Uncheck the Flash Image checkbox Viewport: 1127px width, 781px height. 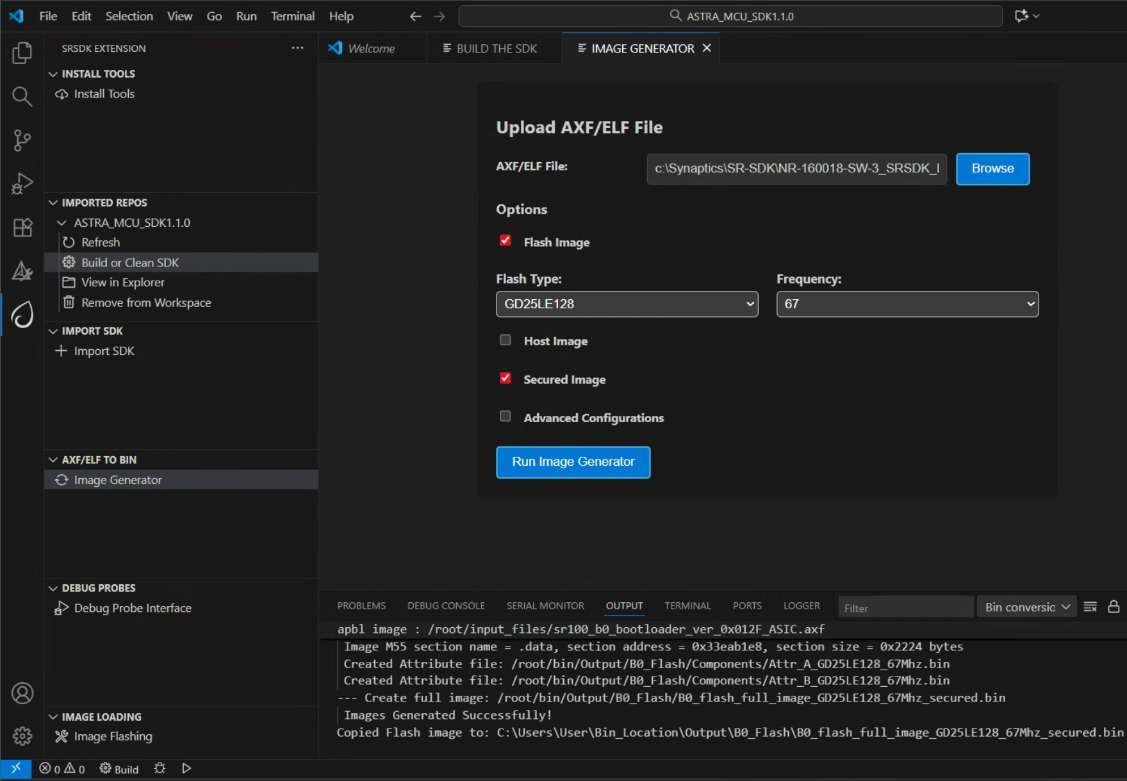click(x=506, y=241)
